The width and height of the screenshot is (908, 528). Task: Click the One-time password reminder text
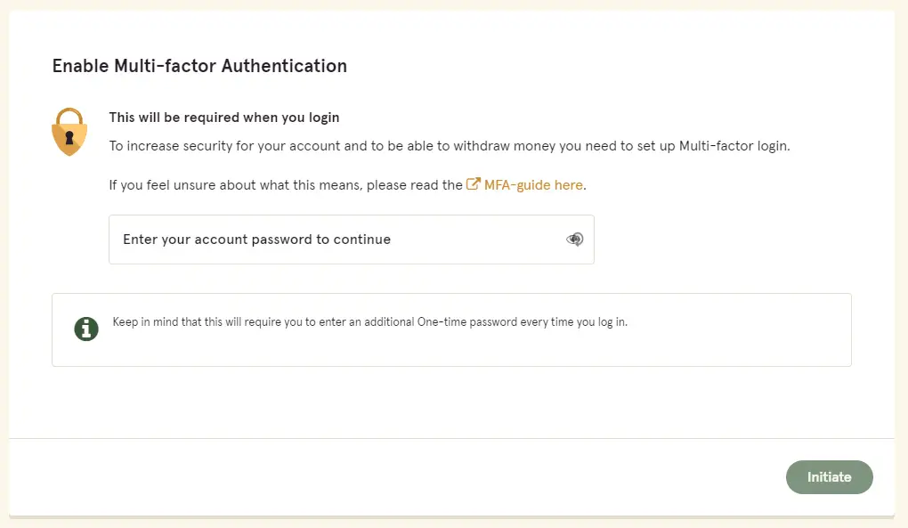370,322
